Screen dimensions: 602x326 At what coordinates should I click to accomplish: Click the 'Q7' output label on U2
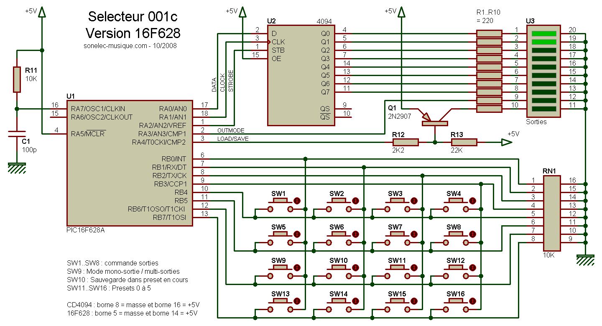[325, 92]
